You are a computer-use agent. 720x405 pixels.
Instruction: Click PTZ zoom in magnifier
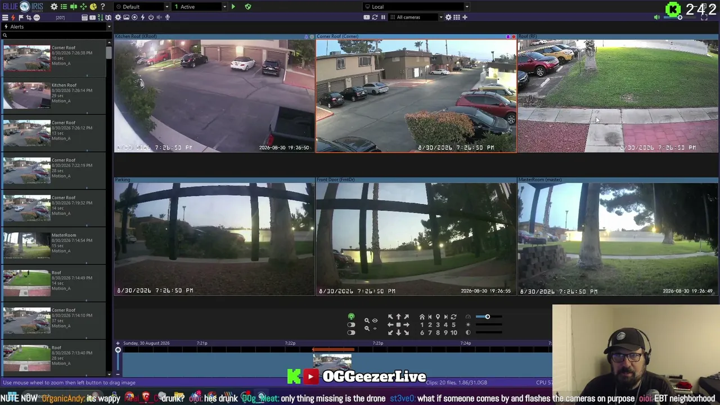pyautogui.click(x=367, y=321)
